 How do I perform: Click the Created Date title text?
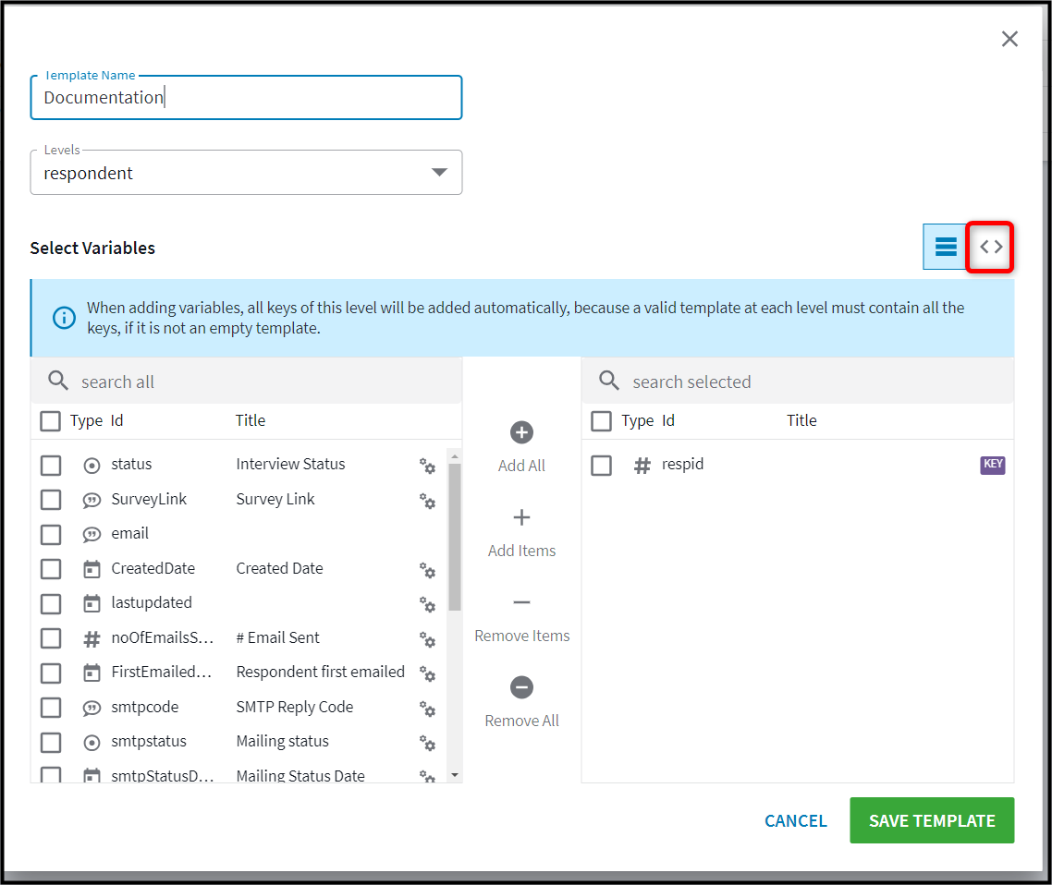[279, 568]
